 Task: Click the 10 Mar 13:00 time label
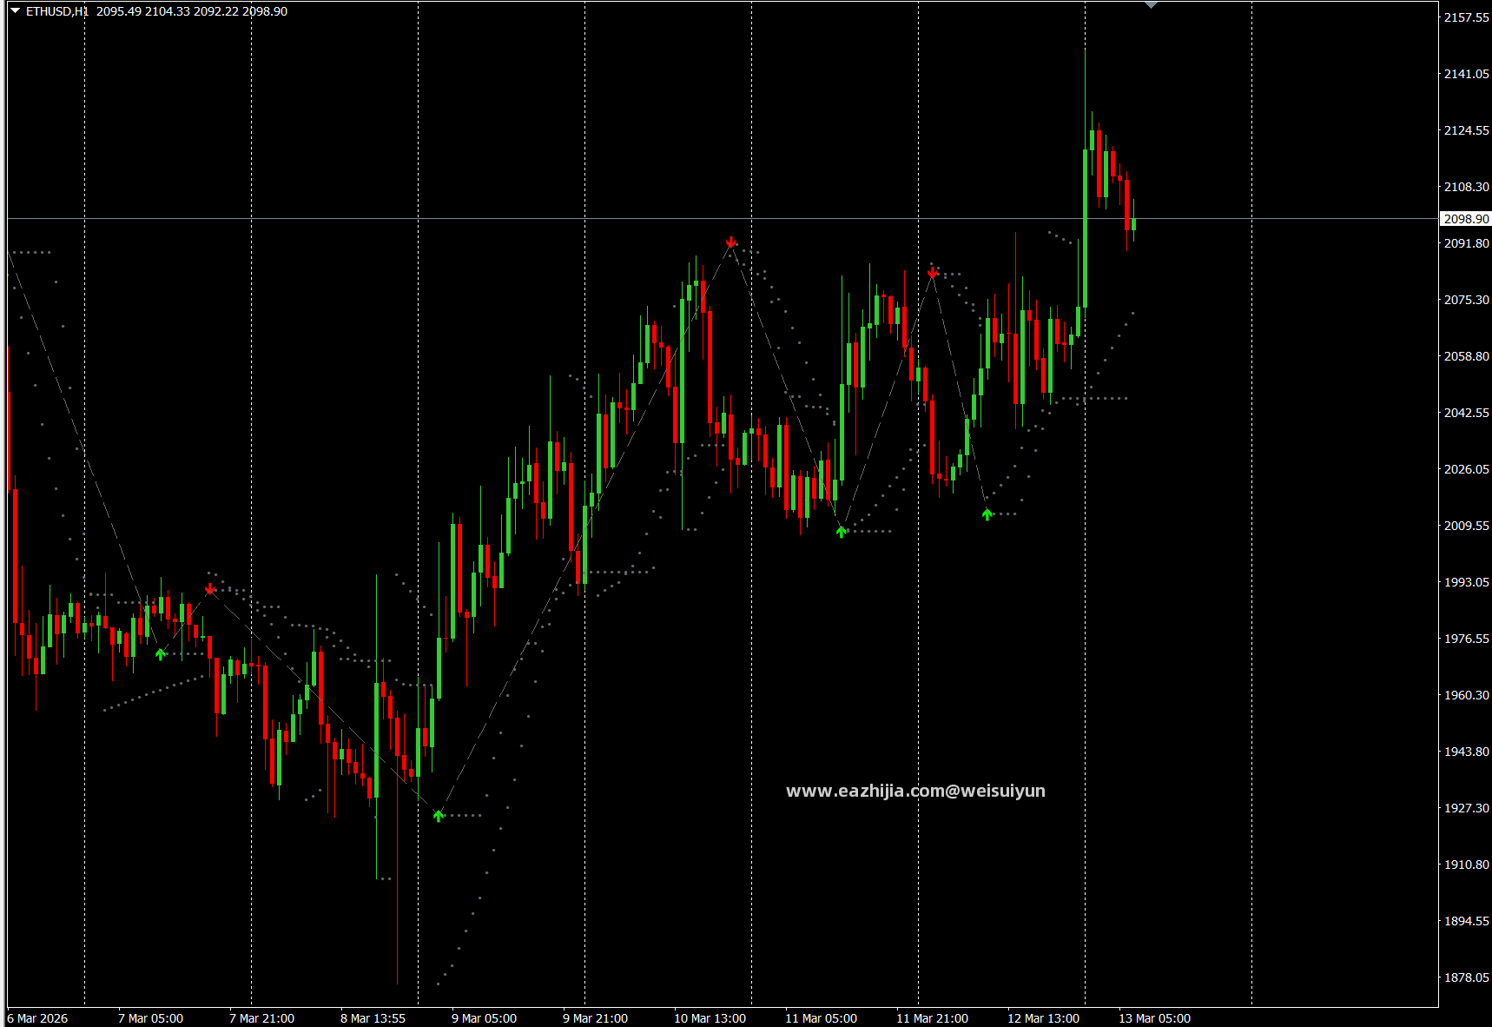(x=710, y=1018)
